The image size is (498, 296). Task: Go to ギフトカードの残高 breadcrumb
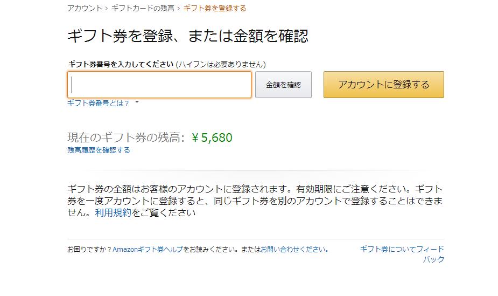point(143,8)
